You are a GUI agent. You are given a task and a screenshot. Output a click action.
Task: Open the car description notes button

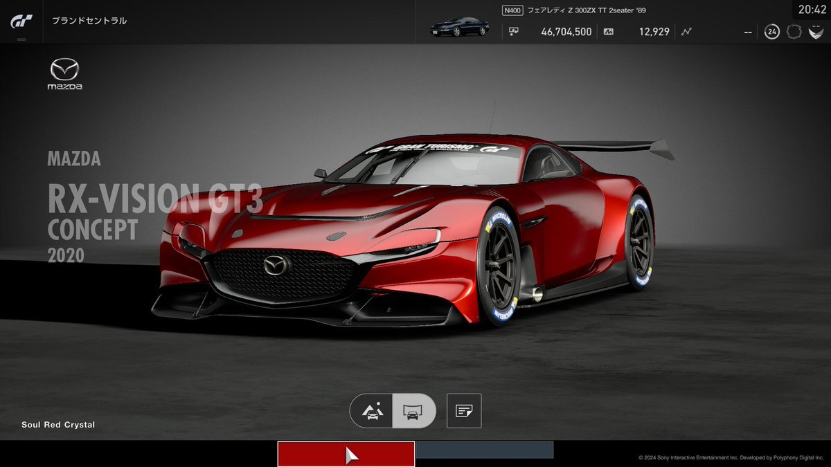pyautogui.click(x=464, y=411)
